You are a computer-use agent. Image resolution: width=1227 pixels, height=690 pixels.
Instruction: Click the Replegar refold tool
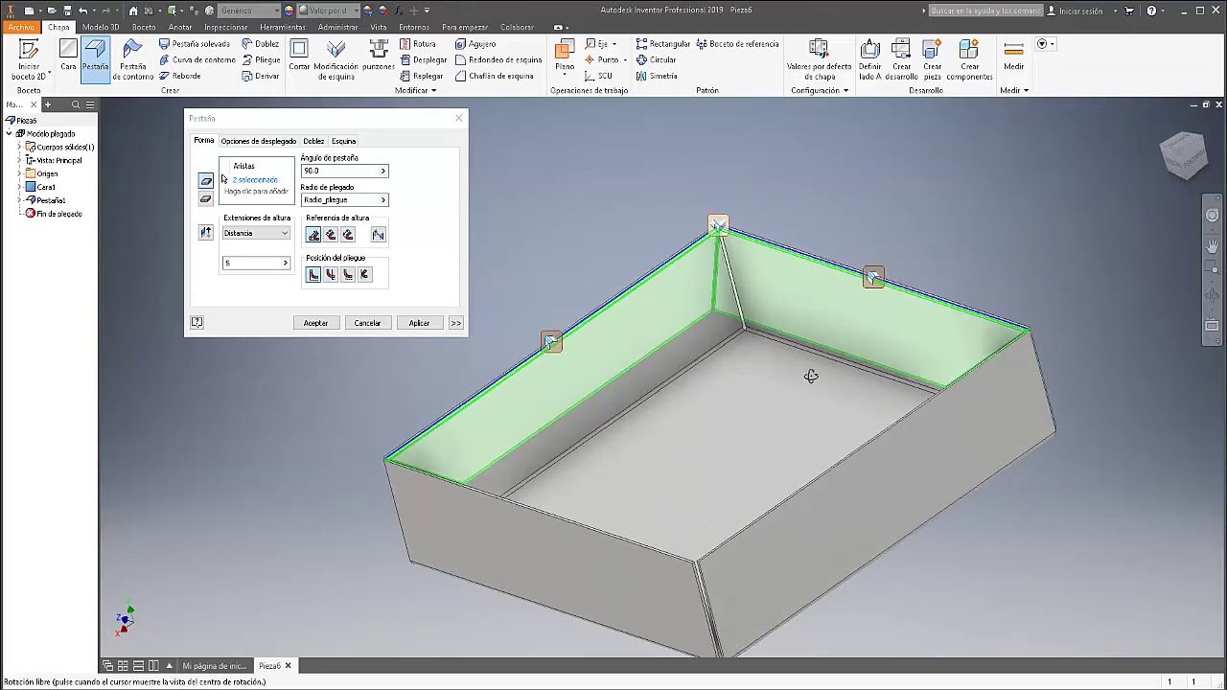421,76
